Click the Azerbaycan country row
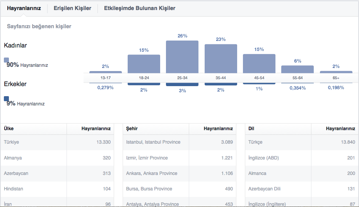The width and height of the screenshot is (359, 207). click(57, 173)
